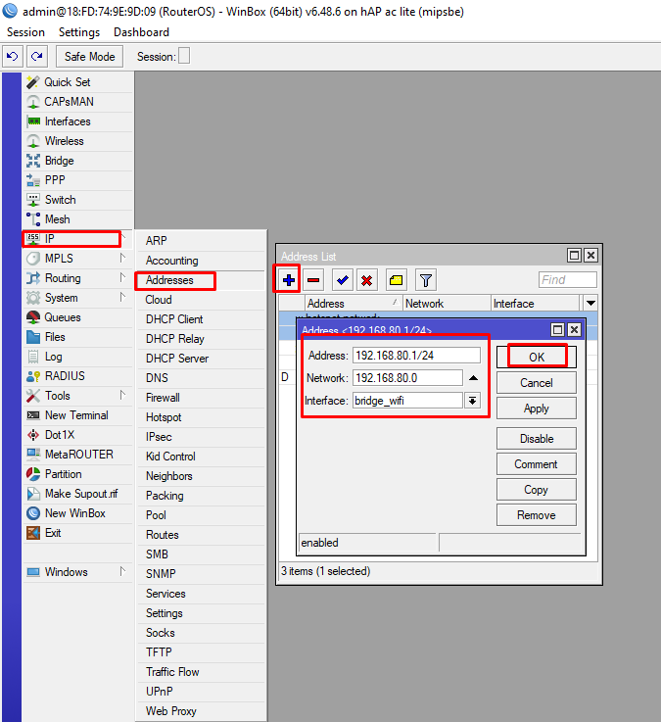This screenshot has width=661, height=722.
Task: Click the red minus remove button in Address List
Action: [x=313, y=280]
